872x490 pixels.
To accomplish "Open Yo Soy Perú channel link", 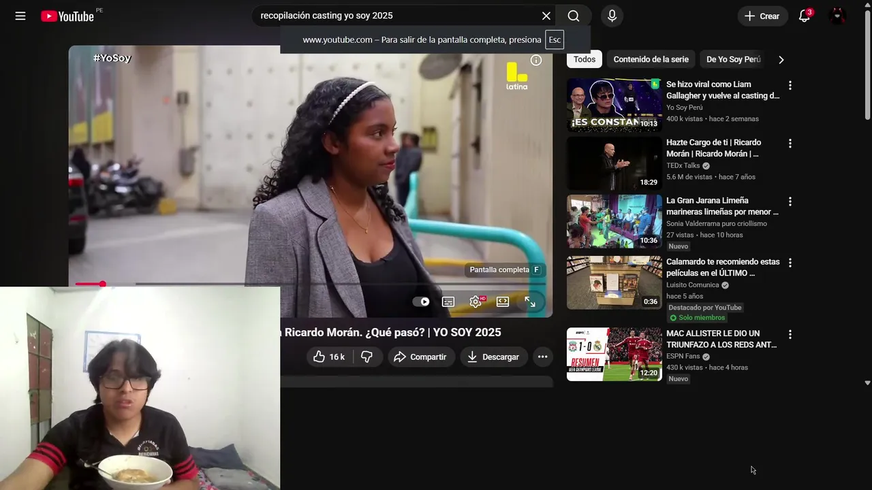I will [x=684, y=108].
